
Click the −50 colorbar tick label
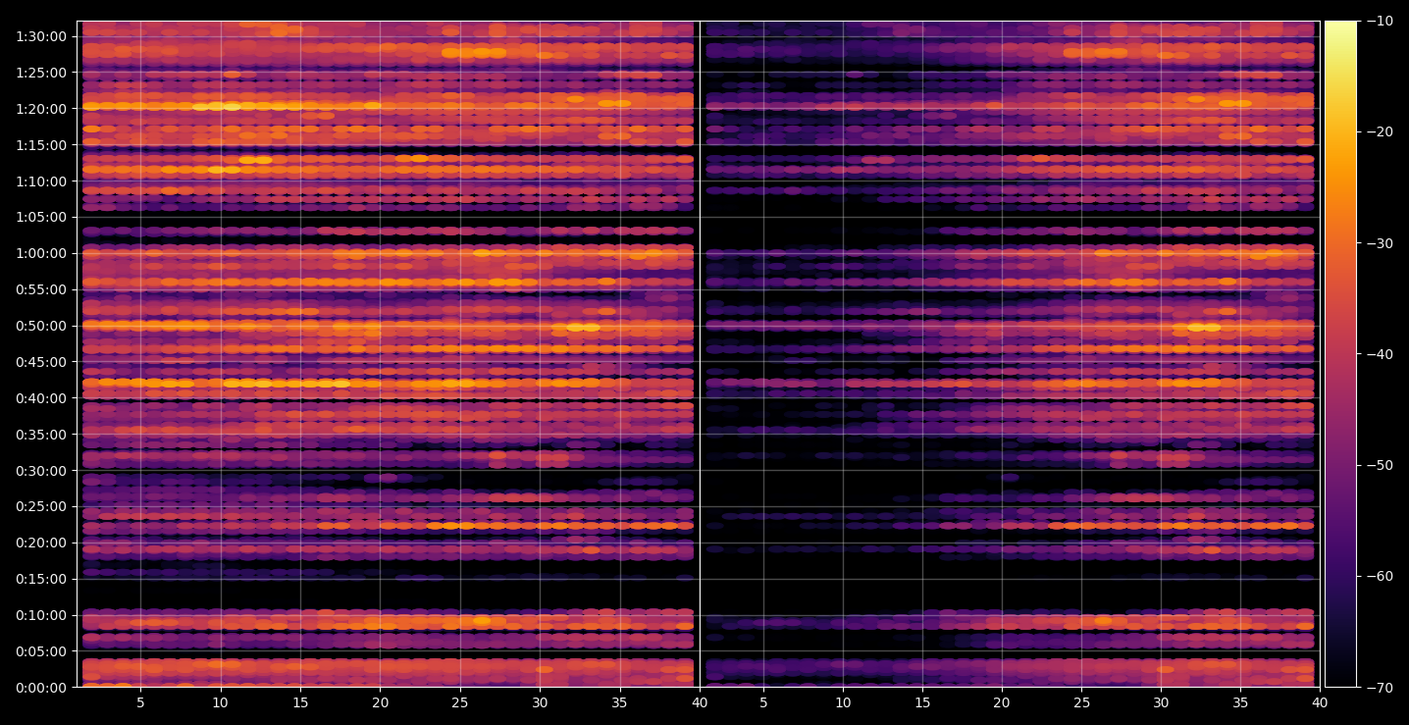coord(1380,465)
